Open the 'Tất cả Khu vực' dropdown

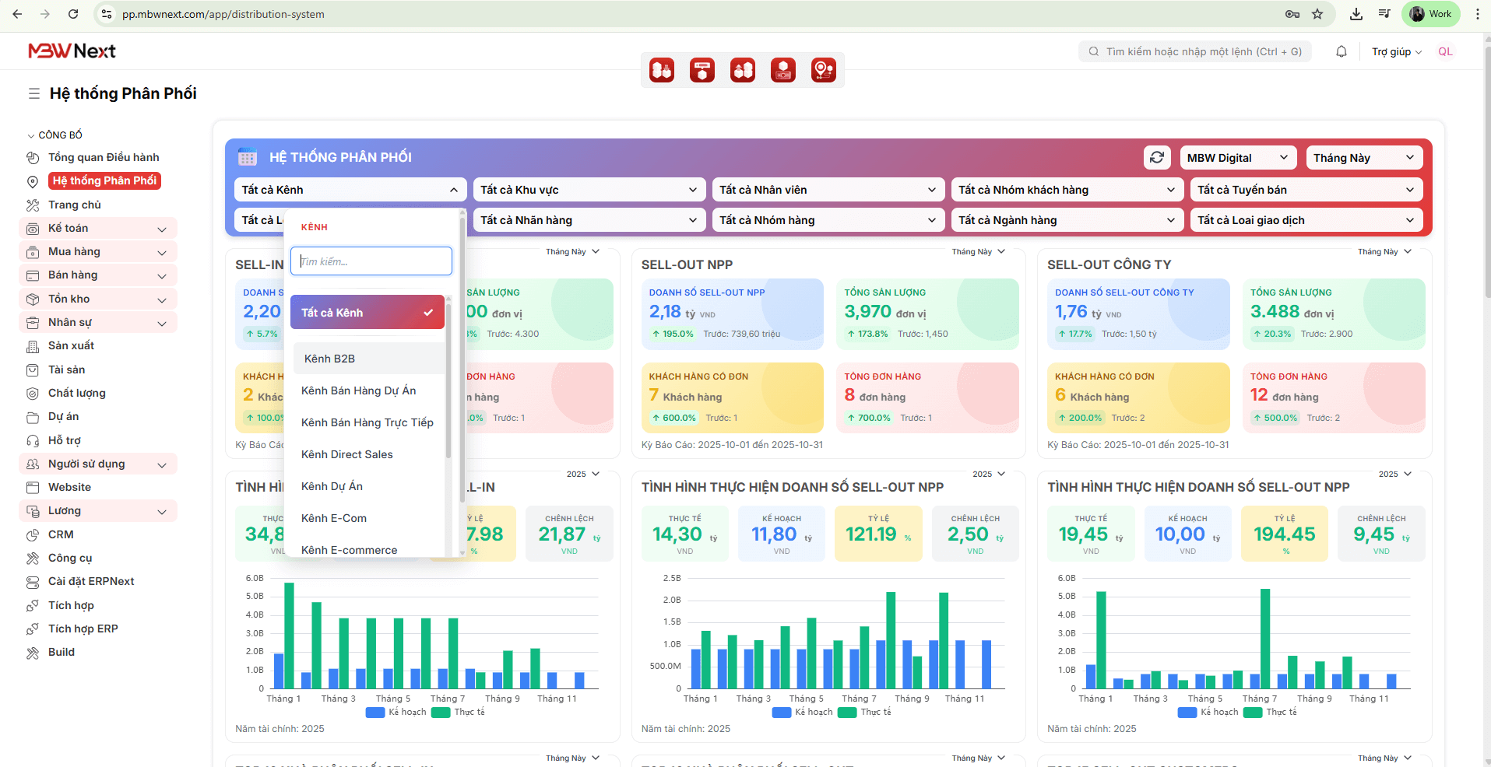(589, 190)
